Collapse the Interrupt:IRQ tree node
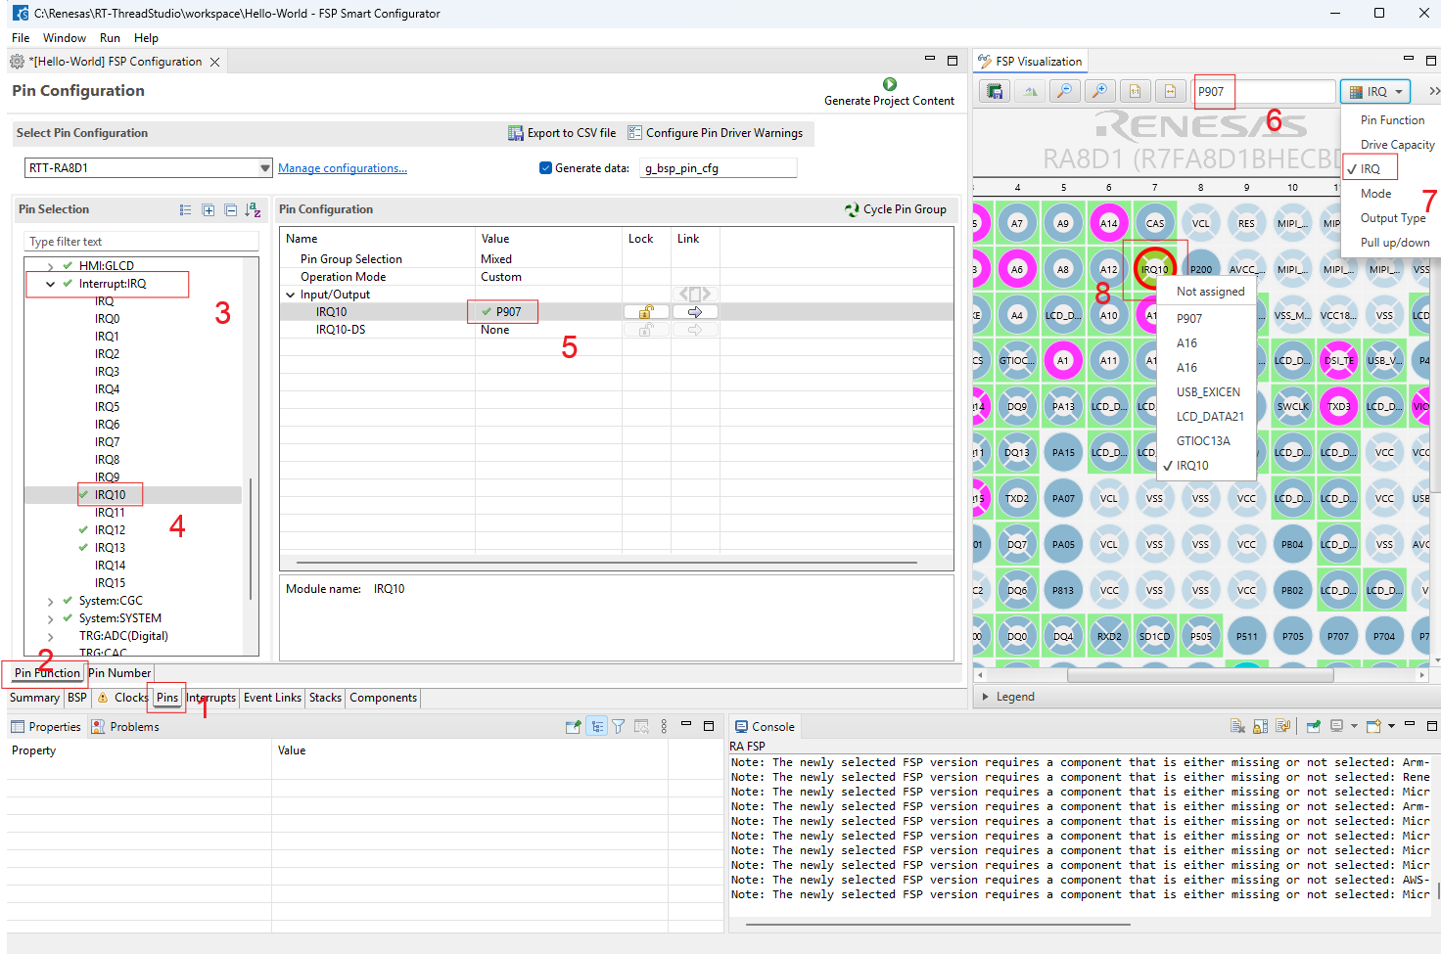The height and width of the screenshot is (954, 1441). tap(51, 284)
